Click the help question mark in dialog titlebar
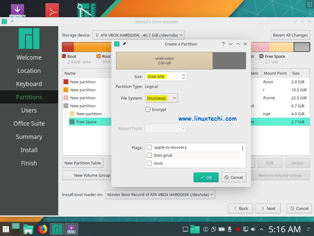This screenshot has width=314, height=236. tap(223, 44)
